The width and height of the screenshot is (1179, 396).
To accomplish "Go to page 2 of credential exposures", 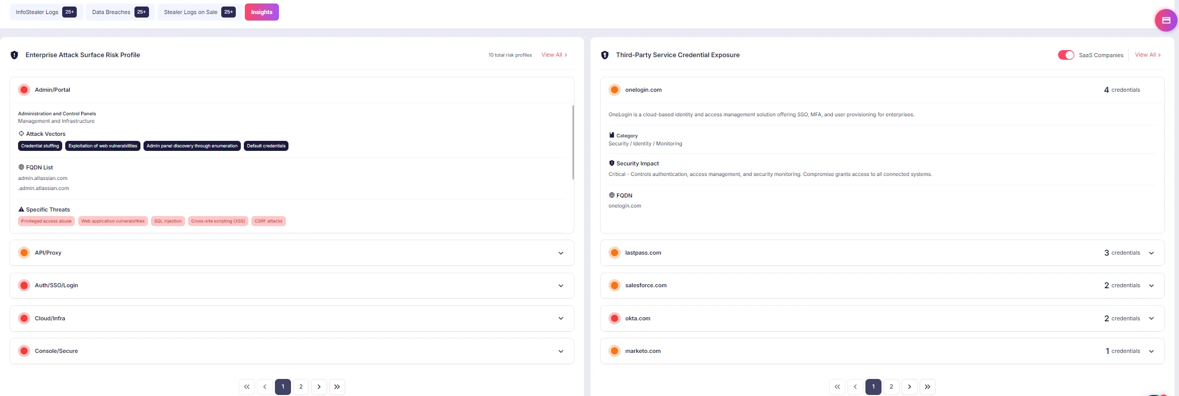I will pyautogui.click(x=892, y=386).
